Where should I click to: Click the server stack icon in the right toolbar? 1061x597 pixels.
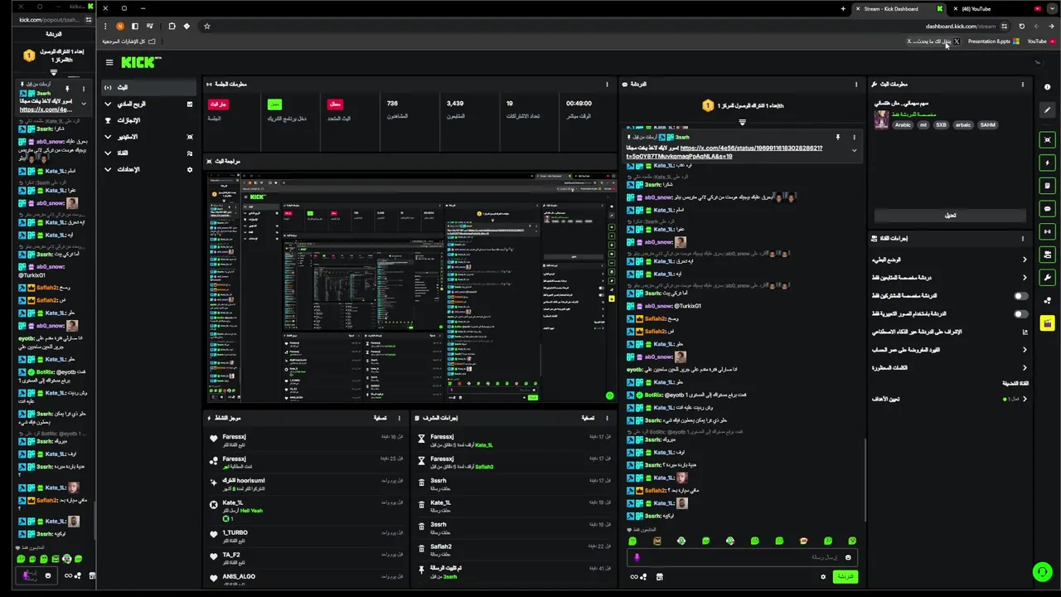pos(1048,255)
